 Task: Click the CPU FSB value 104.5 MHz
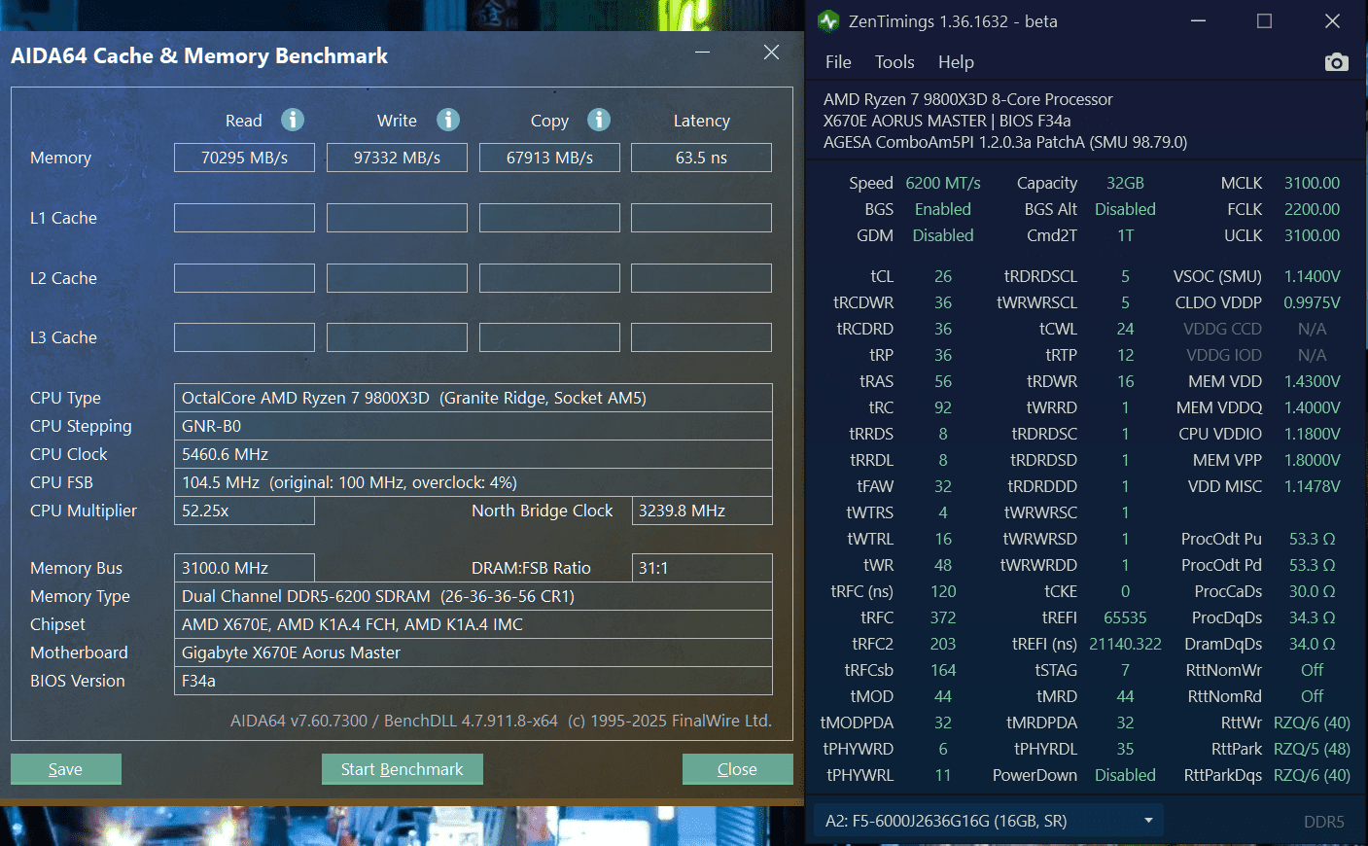click(x=474, y=482)
